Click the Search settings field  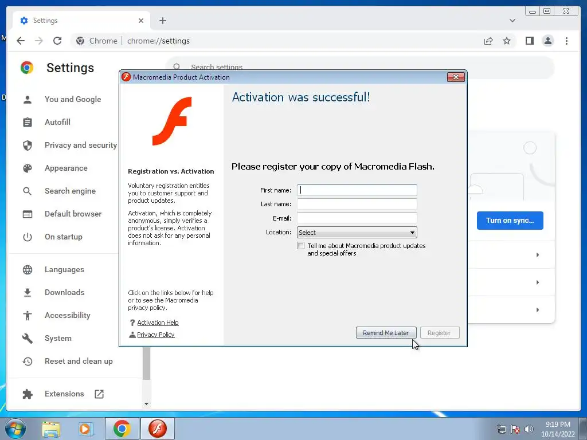359,68
